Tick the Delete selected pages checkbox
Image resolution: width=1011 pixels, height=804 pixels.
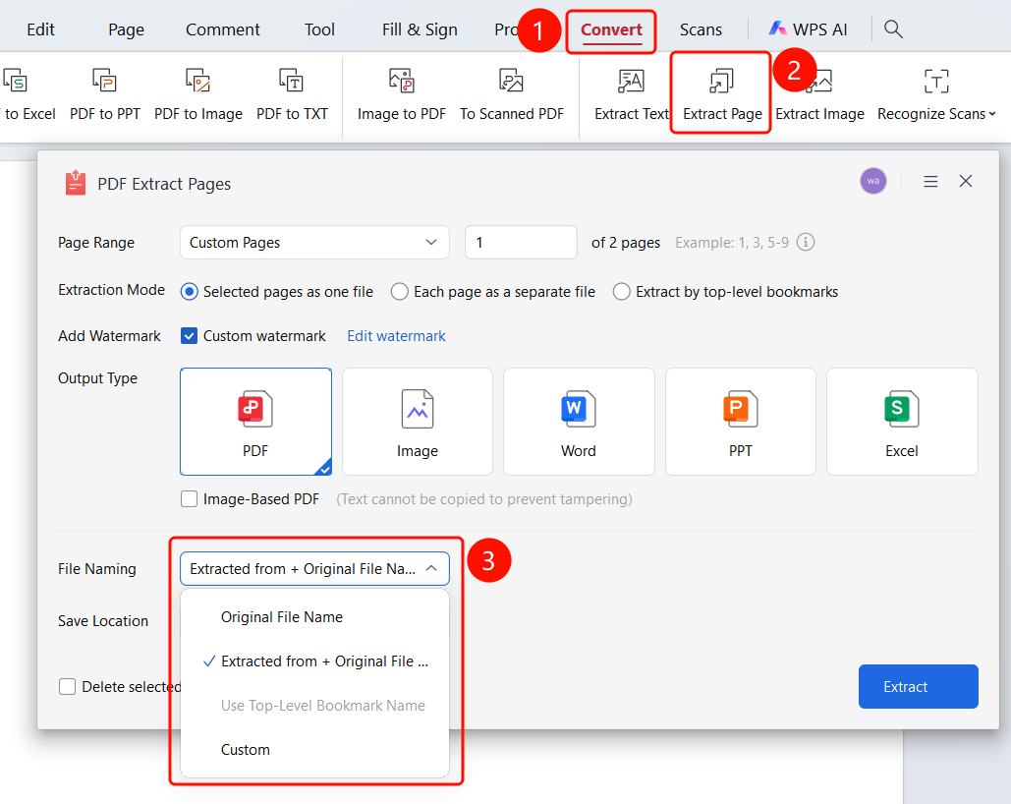pyautogui.click(x=67, y=687)
